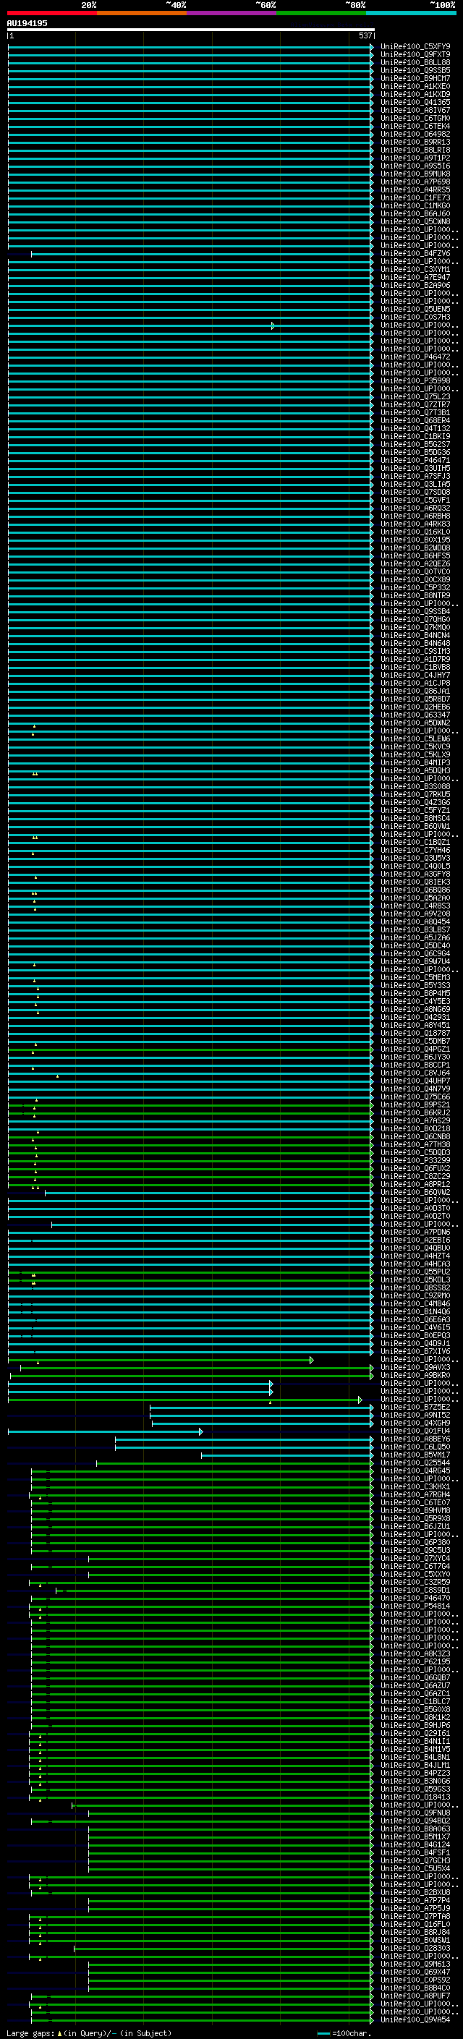Select the UniRef100_Q6BER4 label
Viewport: 463px width, 2039px height.
click(415, 420)
